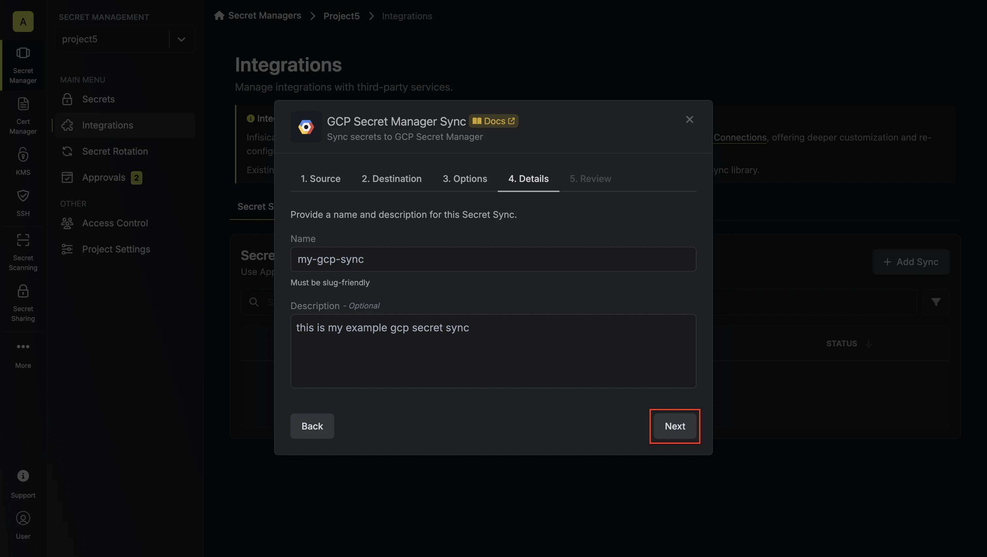Click the Integrations breadcrumb text

407,16
